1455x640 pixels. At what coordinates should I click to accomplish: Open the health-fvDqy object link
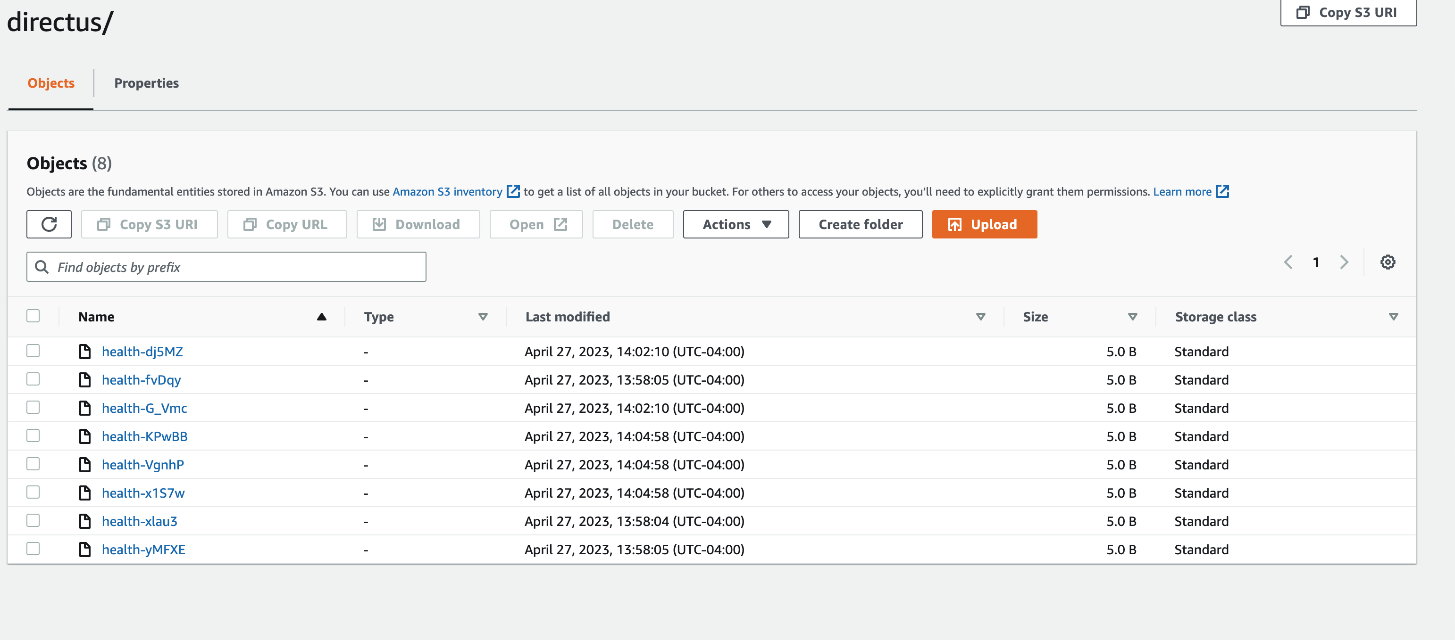[141, 379]
